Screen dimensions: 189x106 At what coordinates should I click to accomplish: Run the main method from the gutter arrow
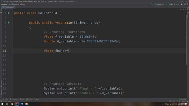pos(9,22)
